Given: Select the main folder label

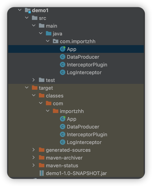Looking at the screenshot, I should pyautogui.click(x=51, y=26).
